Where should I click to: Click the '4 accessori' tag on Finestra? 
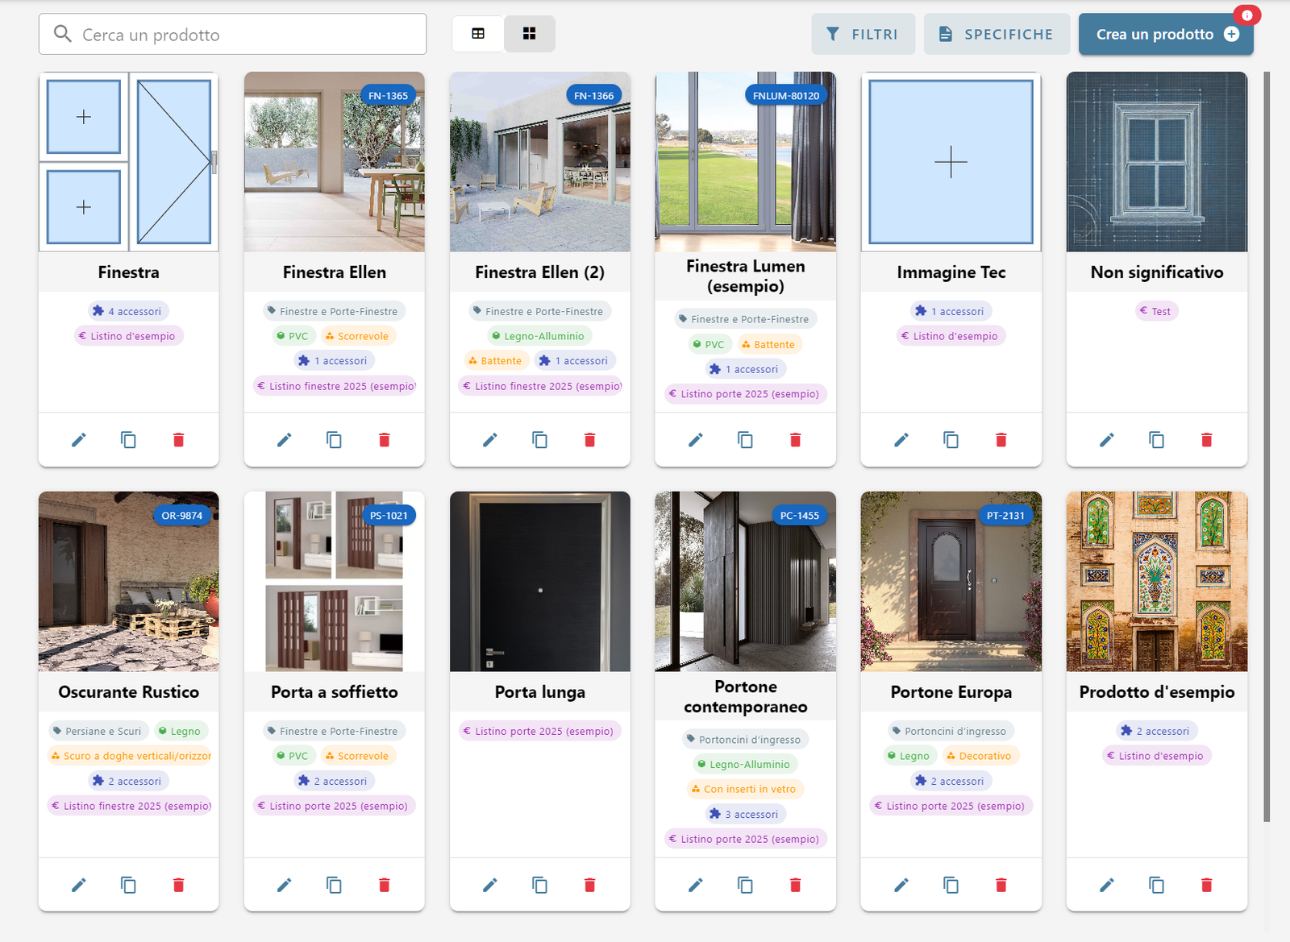(128, 312)
